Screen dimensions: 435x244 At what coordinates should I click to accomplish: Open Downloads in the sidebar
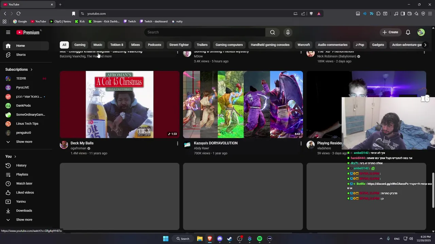point(26,210)
